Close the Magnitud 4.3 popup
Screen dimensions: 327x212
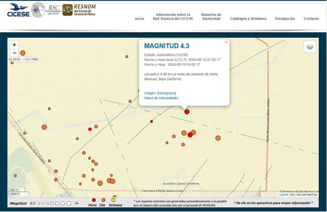[226, 42]
